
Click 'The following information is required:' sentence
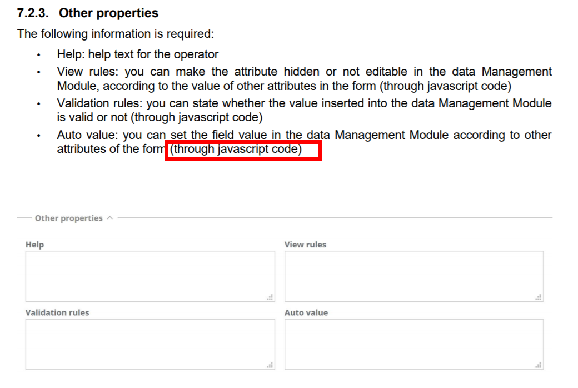click(x=115, y=33)
